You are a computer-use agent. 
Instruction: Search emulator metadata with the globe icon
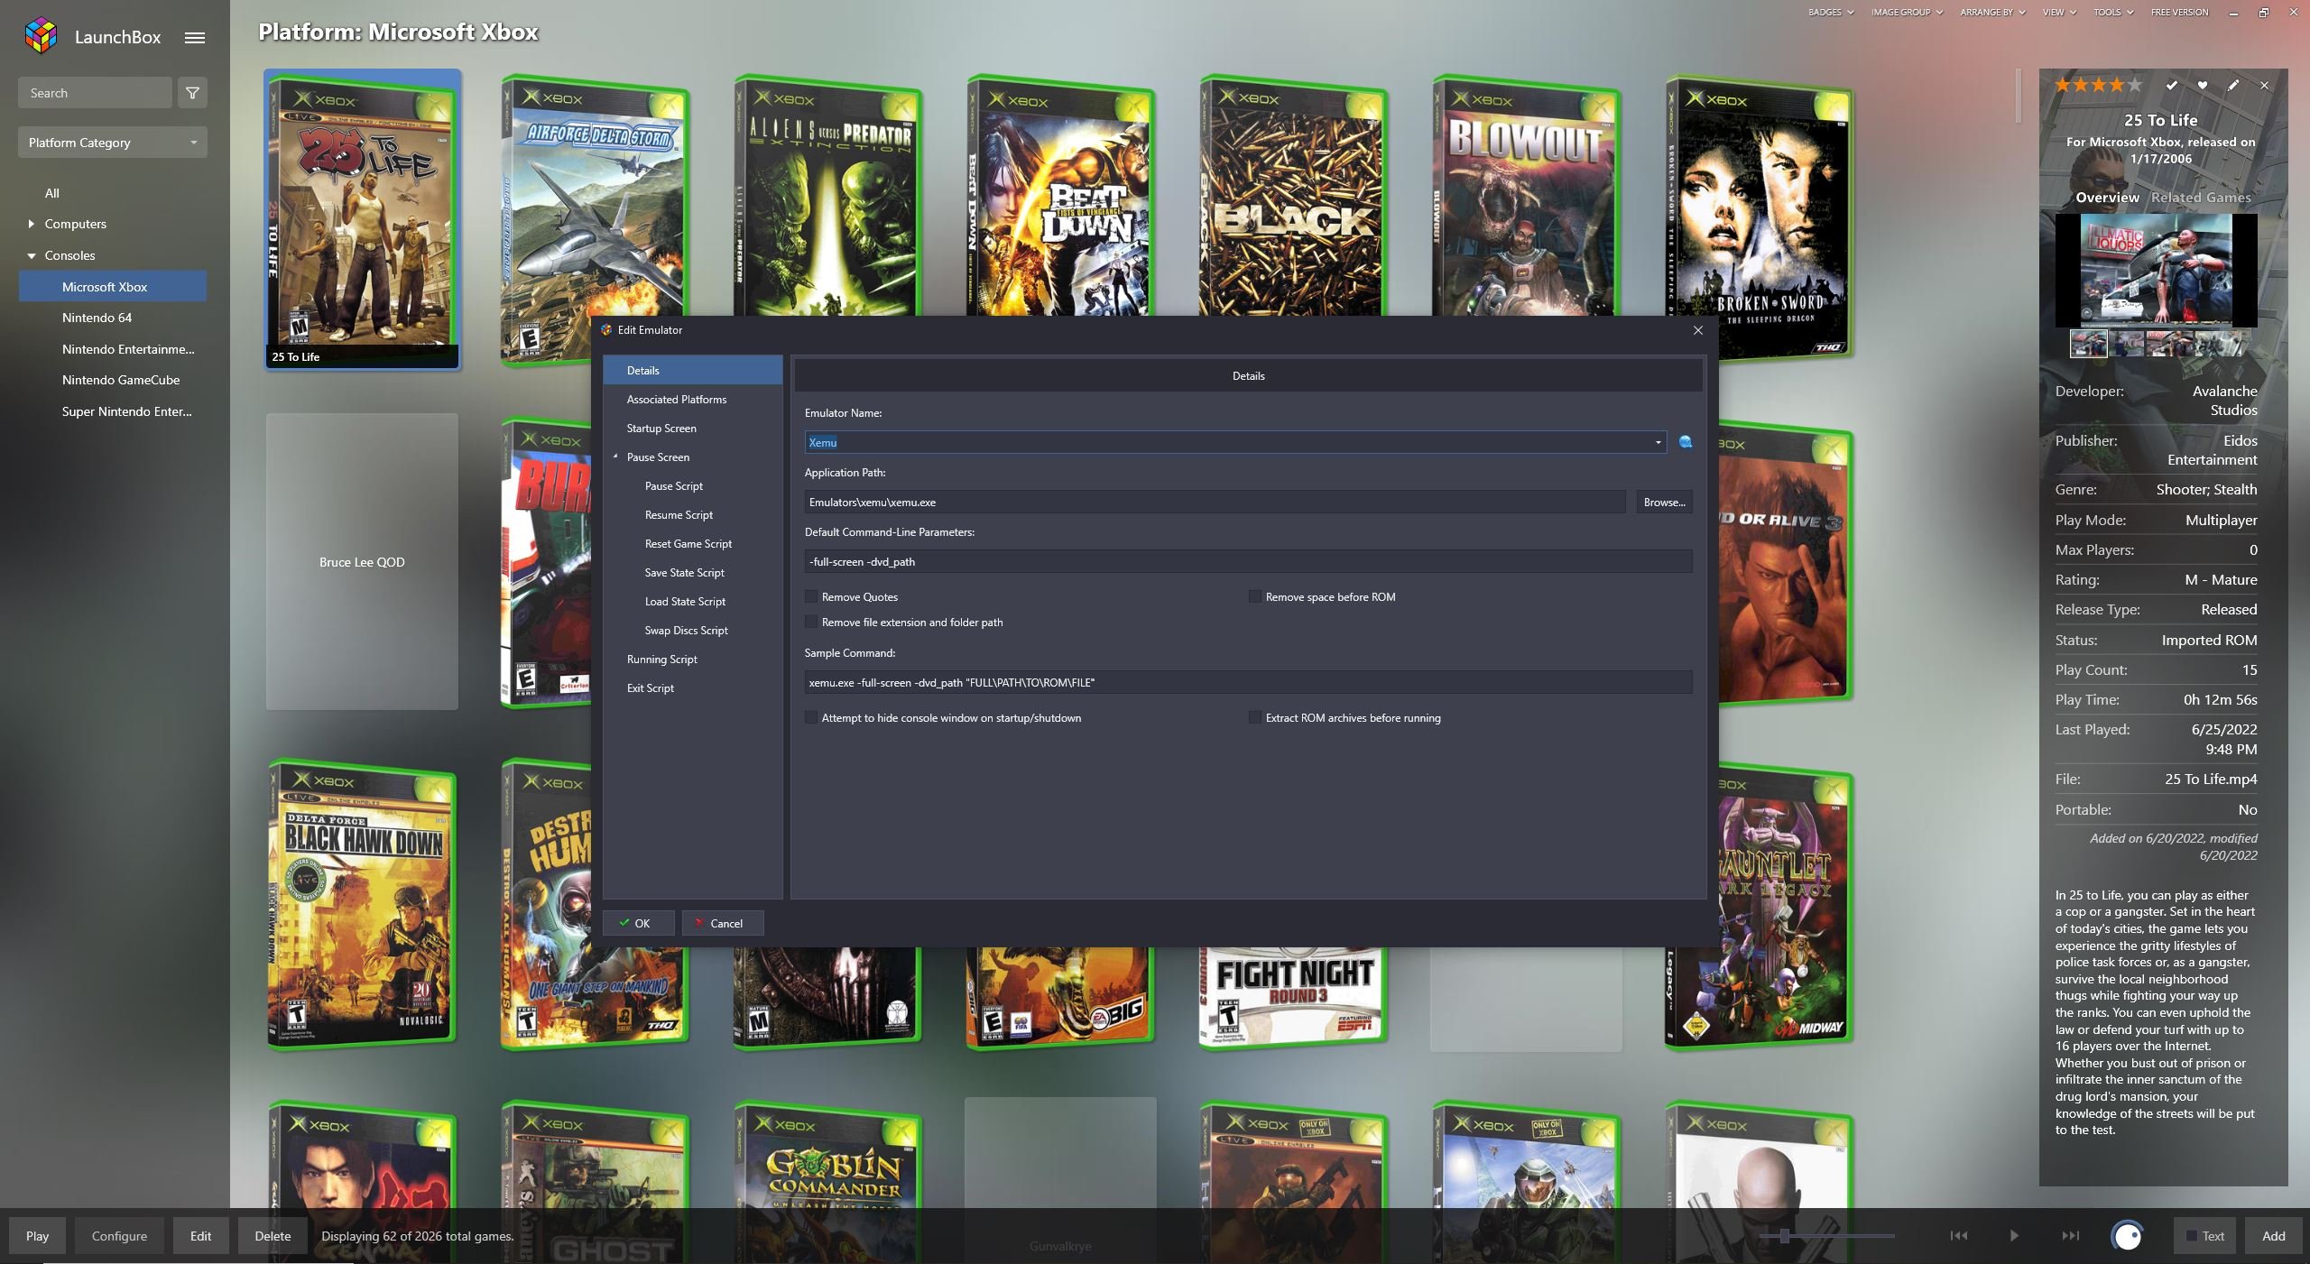1685,442
